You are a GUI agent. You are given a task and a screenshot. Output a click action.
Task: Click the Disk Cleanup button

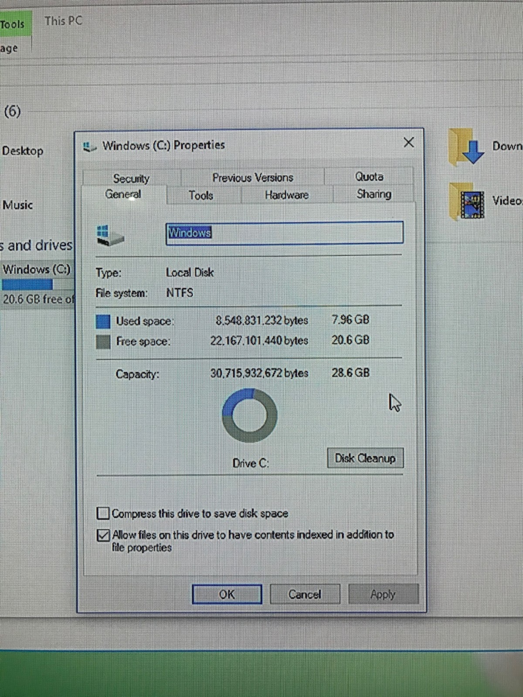coord(365,458)
